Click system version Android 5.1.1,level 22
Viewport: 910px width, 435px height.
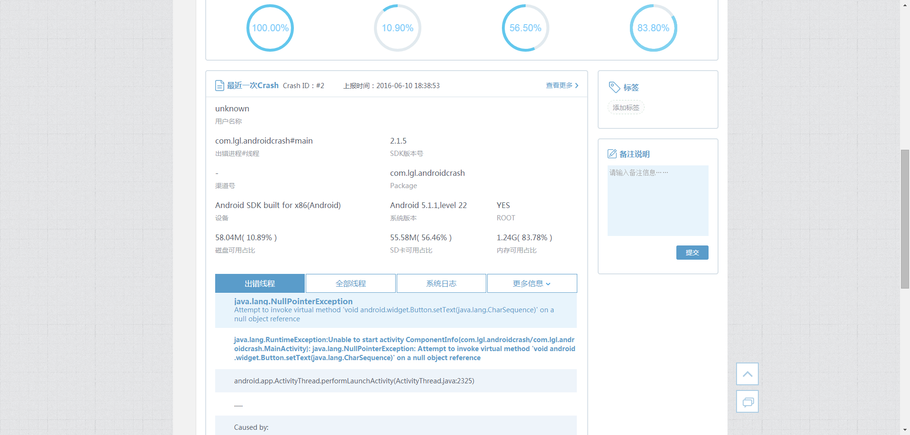pyautogui.click(x=428, y=205)
